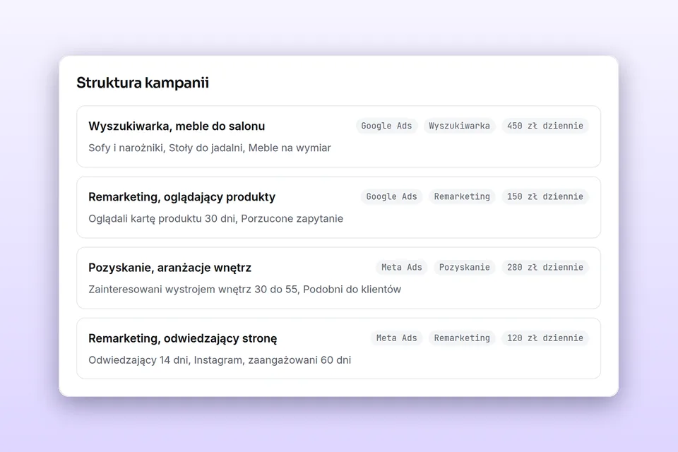The image size is (678, 452).
Task: Click Remarketing tag on odwiedzający stronę row
Action: point(462,338)
